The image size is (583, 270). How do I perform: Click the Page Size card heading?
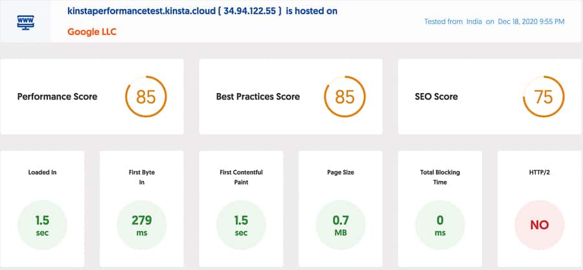(341, 172)
